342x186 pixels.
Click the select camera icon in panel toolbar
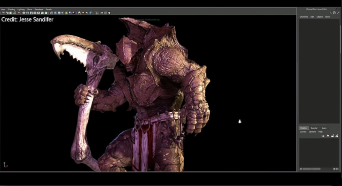[3, 13]
